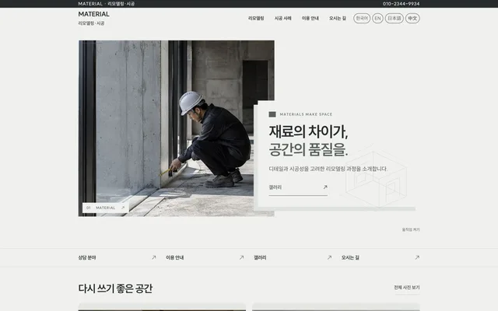Image resolution: width=498 pixels, height=311 pixels.
Task: Open the 이용 안내 navigation item
Action: tap(310, 19)
